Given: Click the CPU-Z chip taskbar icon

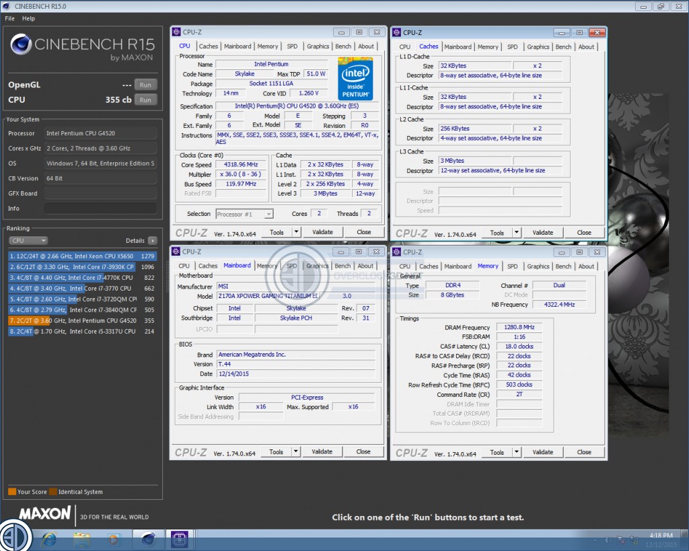Looking at the screenshot, I should click(x=179, y=540).
